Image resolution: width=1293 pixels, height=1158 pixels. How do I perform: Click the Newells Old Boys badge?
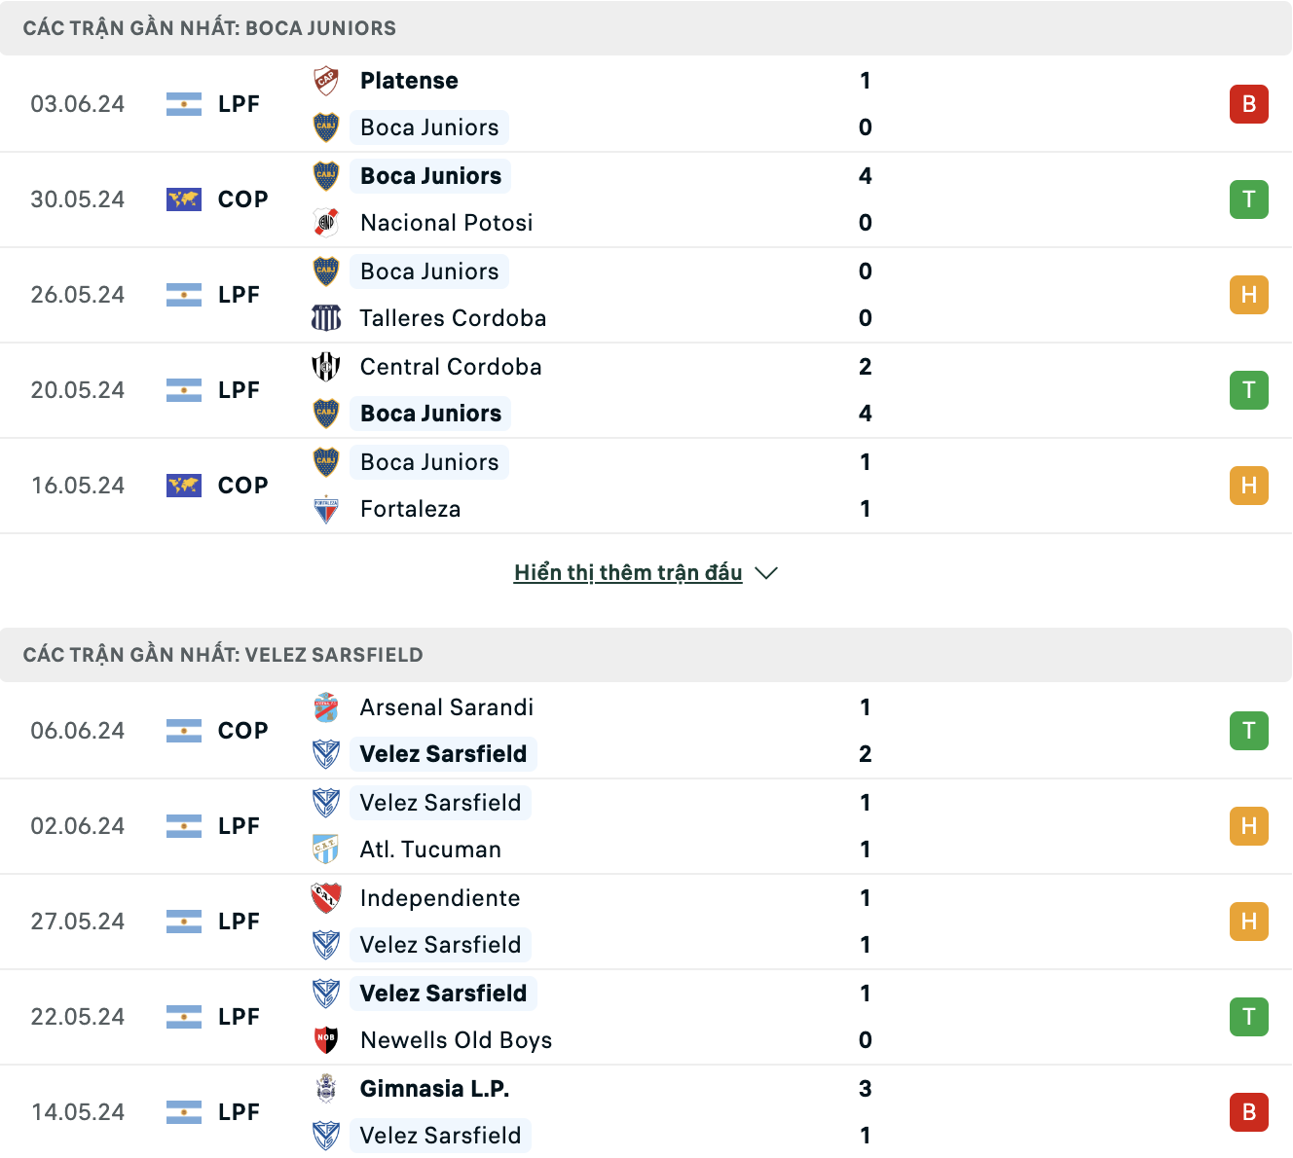(x=326, y=1040)
